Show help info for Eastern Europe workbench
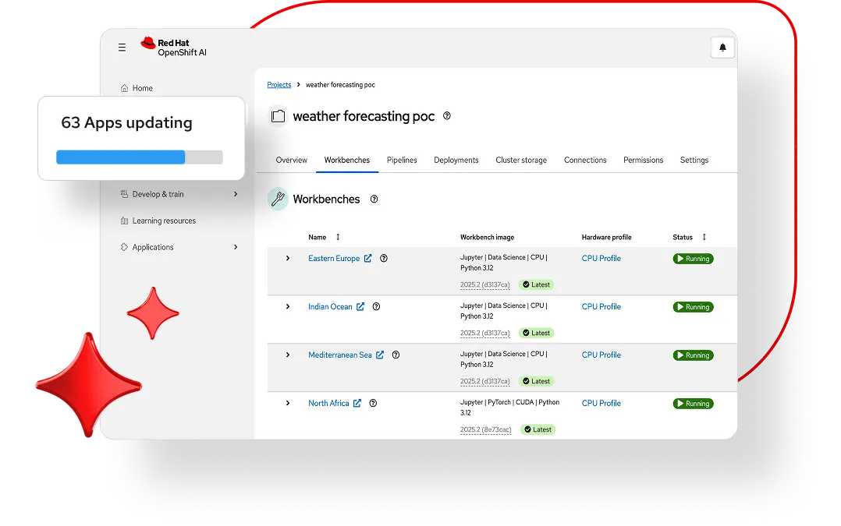 click(x=384, y=258)
